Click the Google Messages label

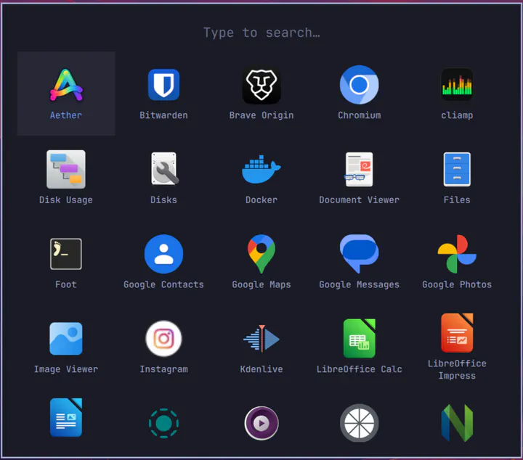click(360, 284)
